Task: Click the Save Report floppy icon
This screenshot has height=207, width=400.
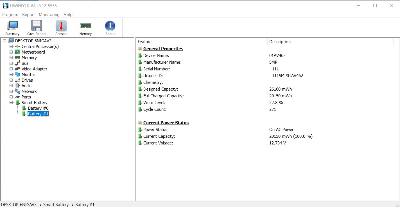Action: pyautogui.click(x=37, y=26)
